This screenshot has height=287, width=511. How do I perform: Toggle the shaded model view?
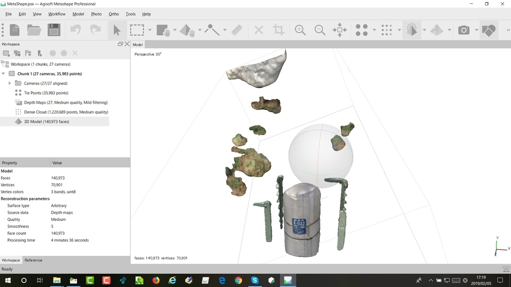point(412,30)
